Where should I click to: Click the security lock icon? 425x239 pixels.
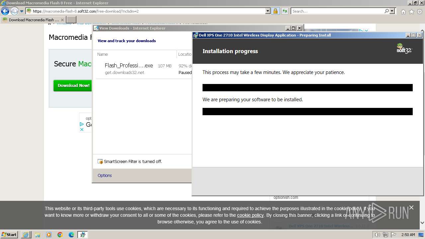coord(275,11)
